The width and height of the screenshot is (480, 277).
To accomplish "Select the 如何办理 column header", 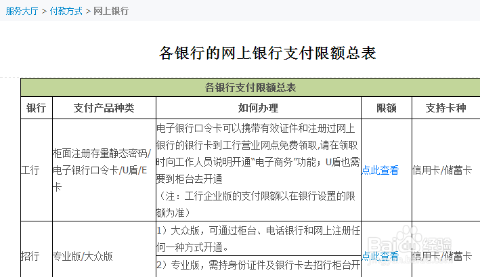I will click(x=259, y=108).
